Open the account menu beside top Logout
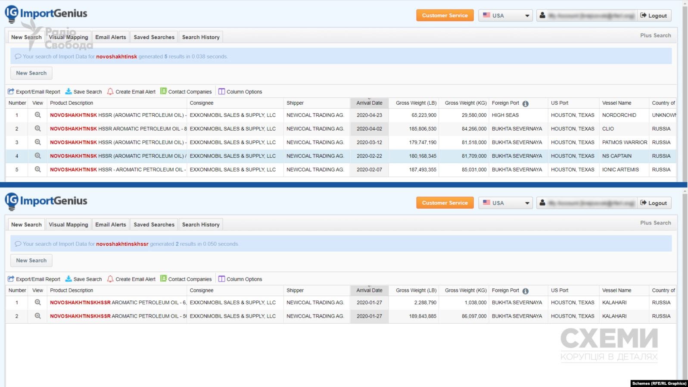This screenshot has width=688, height=387. point(586,16)
